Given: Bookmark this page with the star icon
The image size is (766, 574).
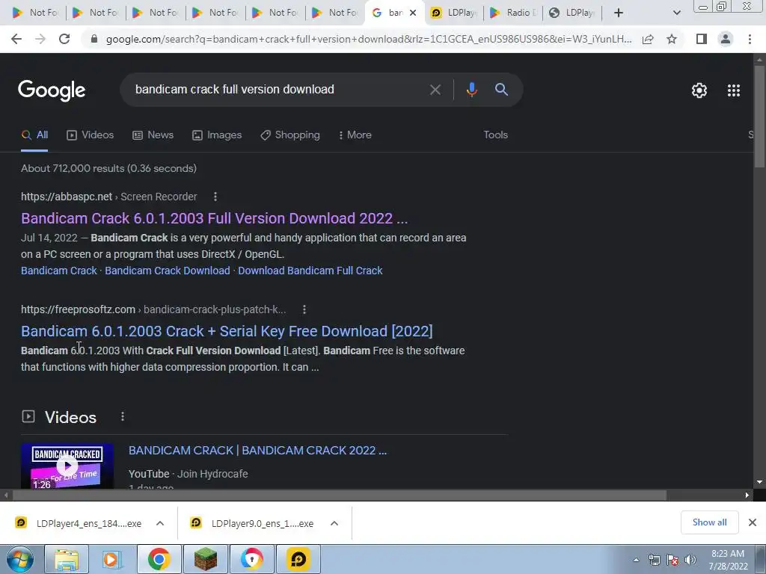Looking at the screenshot, I should 672,39.
